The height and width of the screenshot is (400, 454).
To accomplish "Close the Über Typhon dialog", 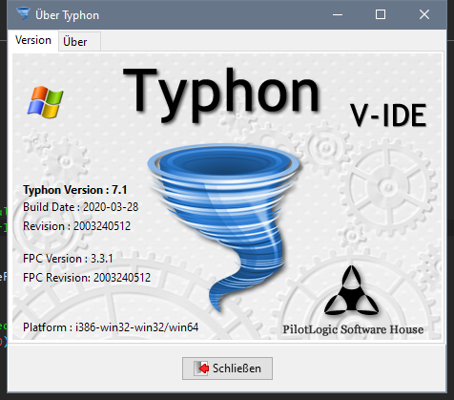I will 424,14.
